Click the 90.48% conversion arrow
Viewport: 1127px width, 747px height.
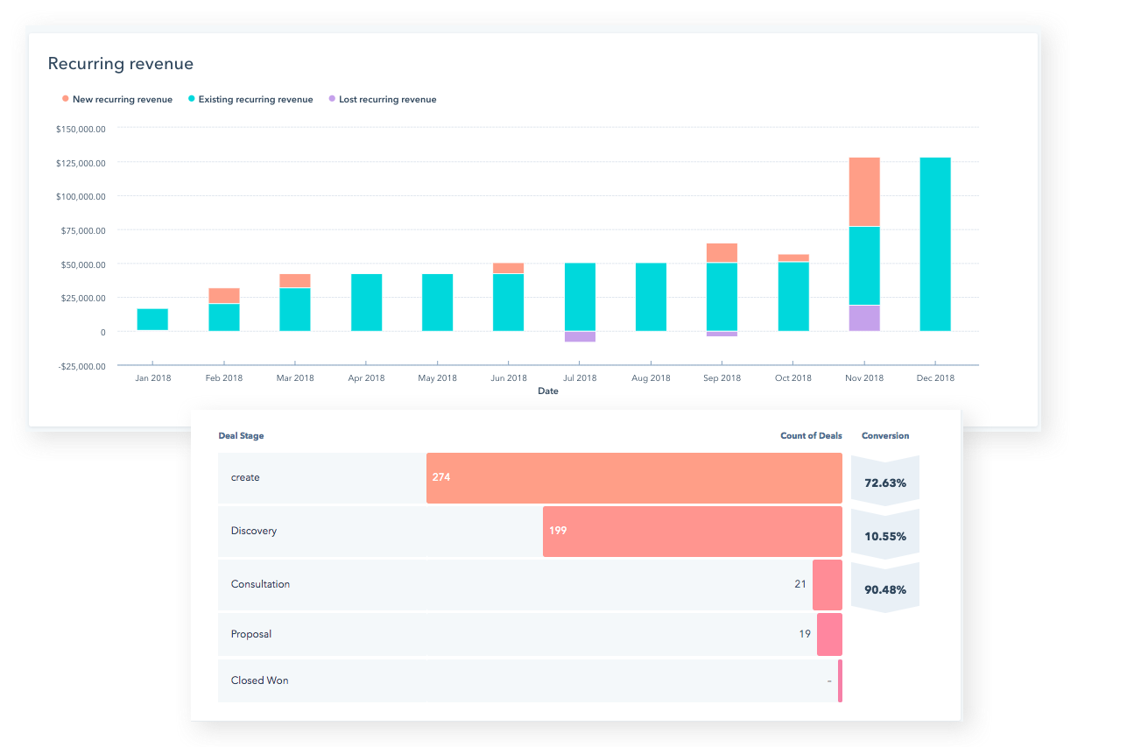[x=884, y=589]
